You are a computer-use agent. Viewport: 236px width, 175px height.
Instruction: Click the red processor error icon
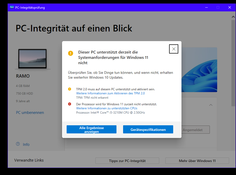coord(69,104)
